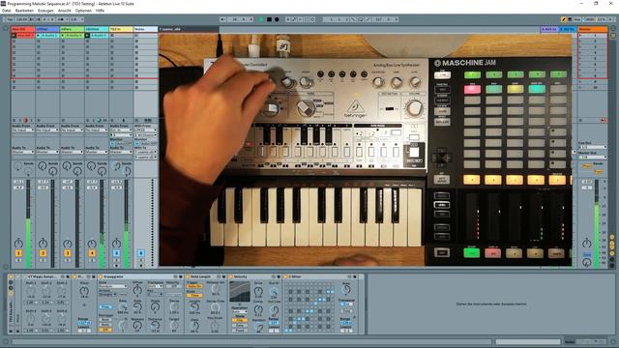This screenshot has width=619, height=348.
Task: Open MIDI From dropdown on Notes track
Action: (145, 130)
